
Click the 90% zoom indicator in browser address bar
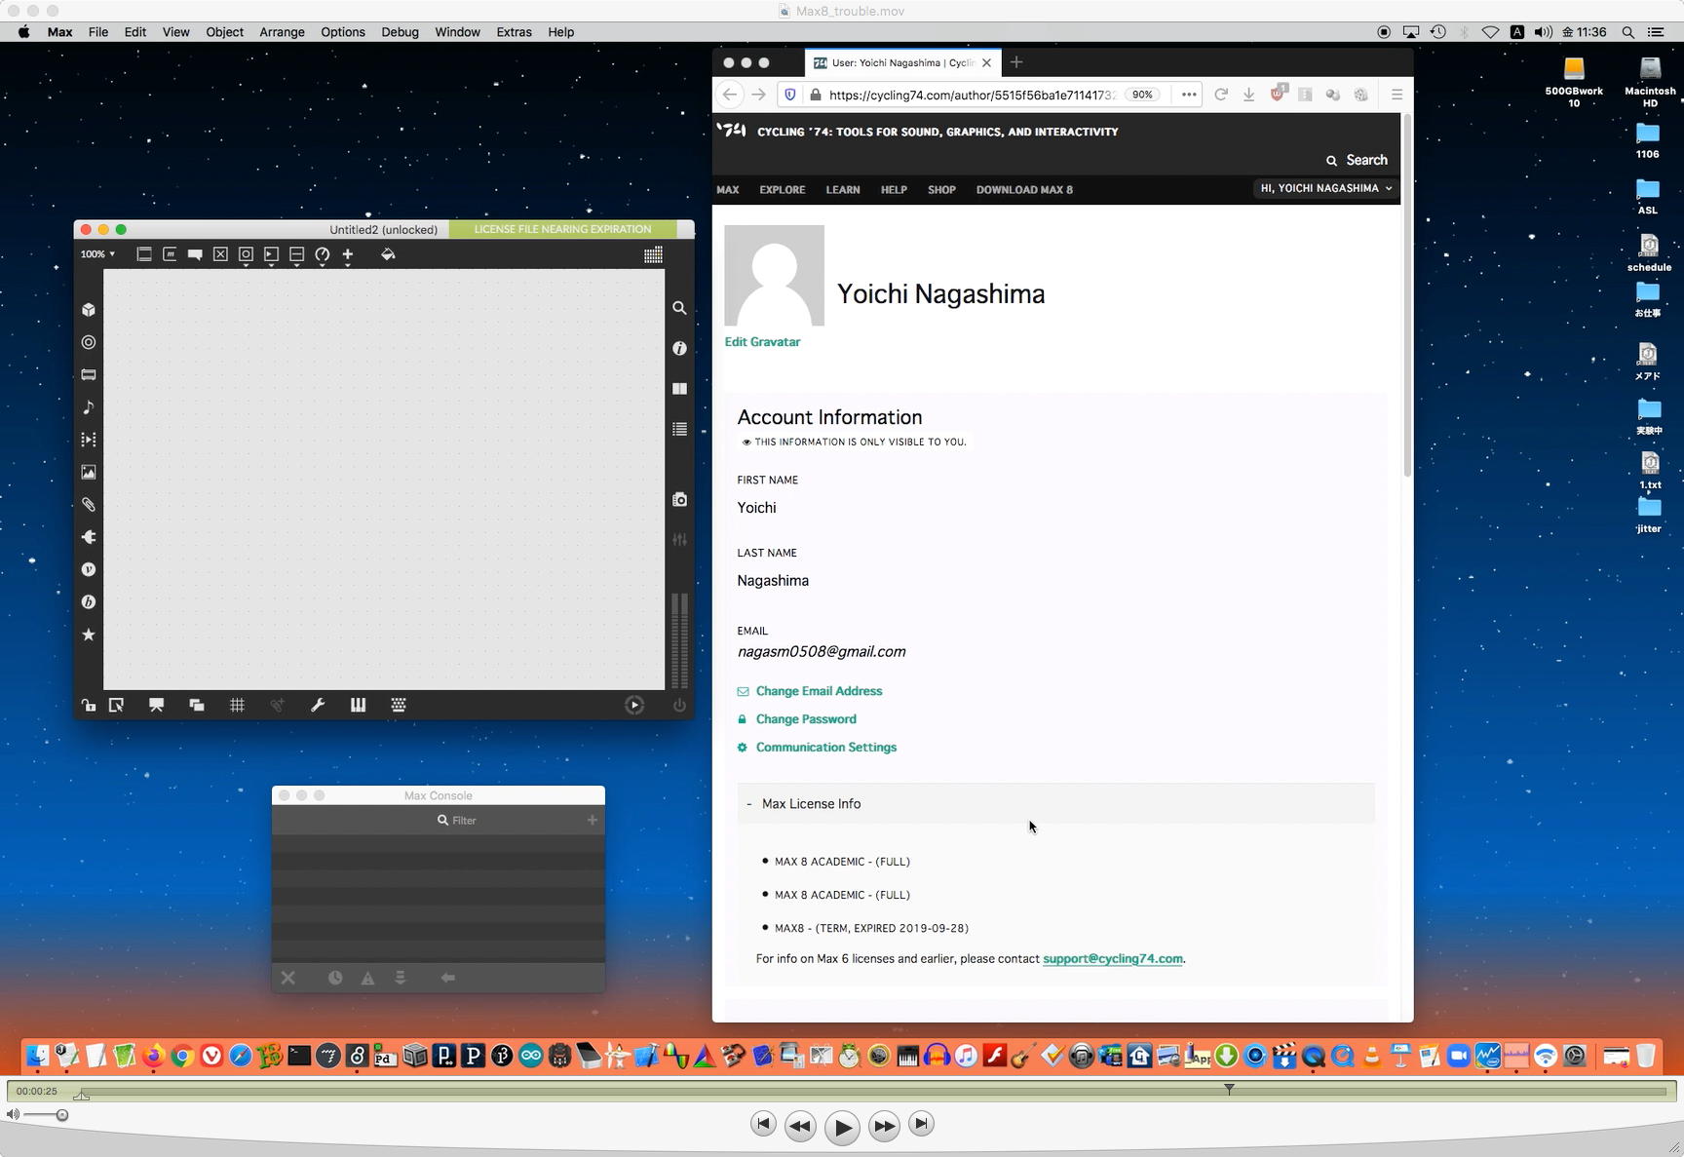tap(1142, 95)
